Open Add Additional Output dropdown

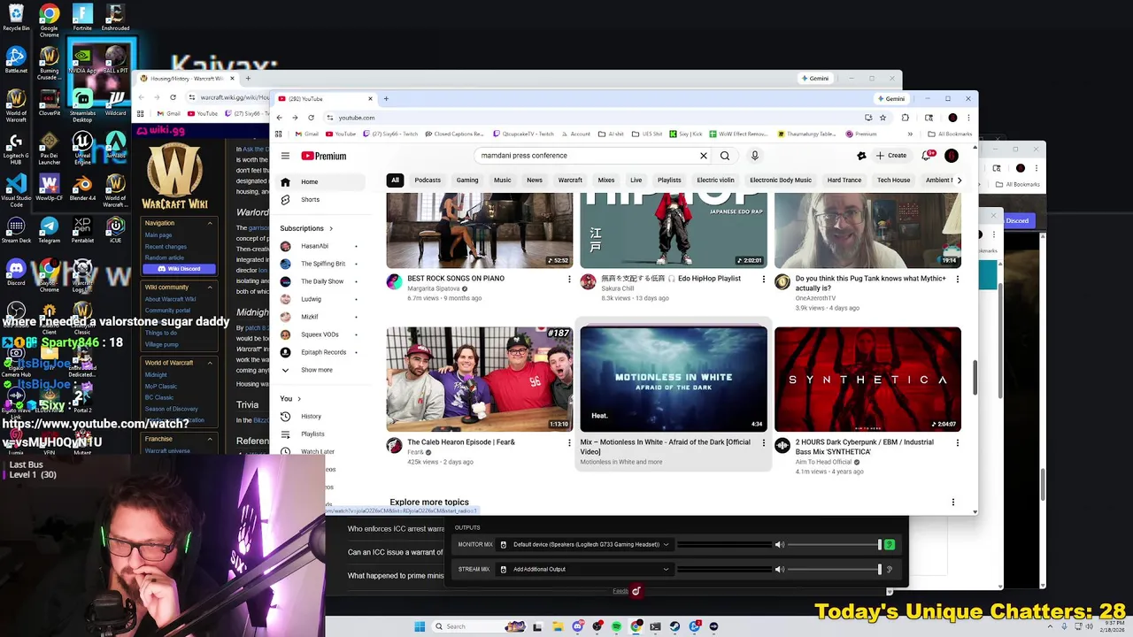click(584, 569)
